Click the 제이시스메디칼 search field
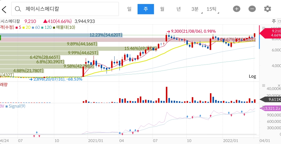Image resolution: width=281 pixels, height=144 pixels. pyautogui.click(x=65, y=9)
